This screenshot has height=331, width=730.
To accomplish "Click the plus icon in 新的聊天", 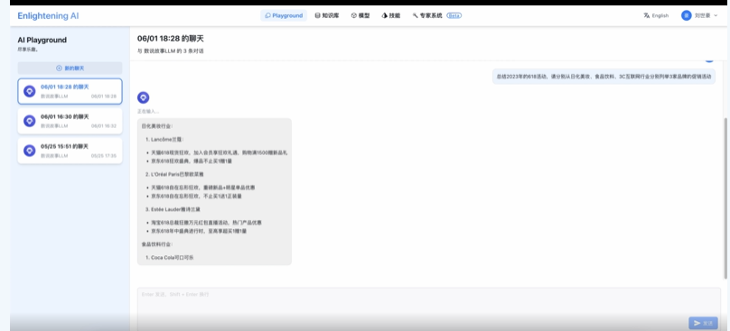I will click(x=59, y=68).
